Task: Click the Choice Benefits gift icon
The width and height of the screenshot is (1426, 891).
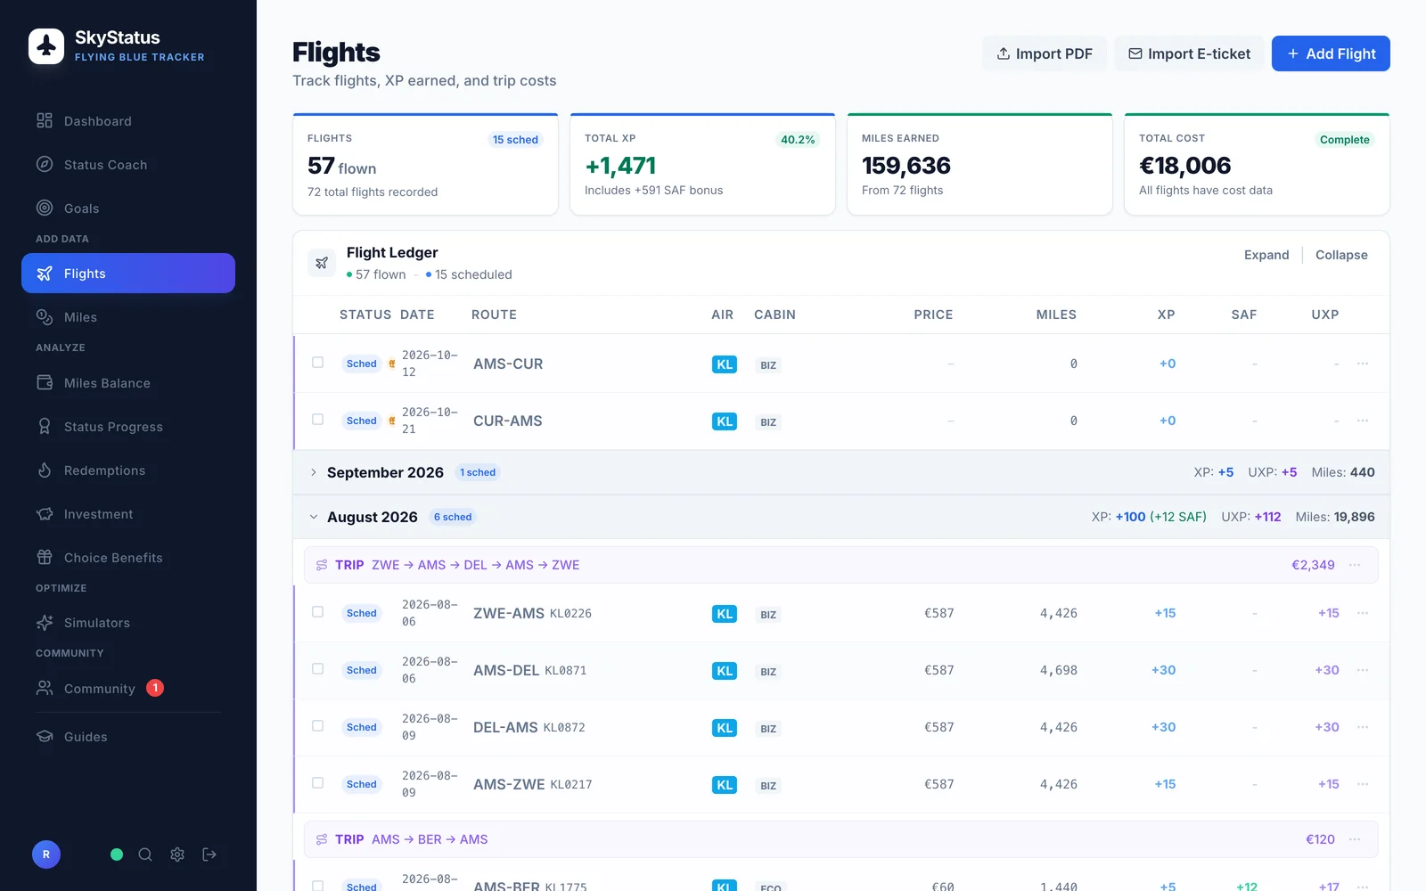Action: pyautogui.click(x=45, y=558)
